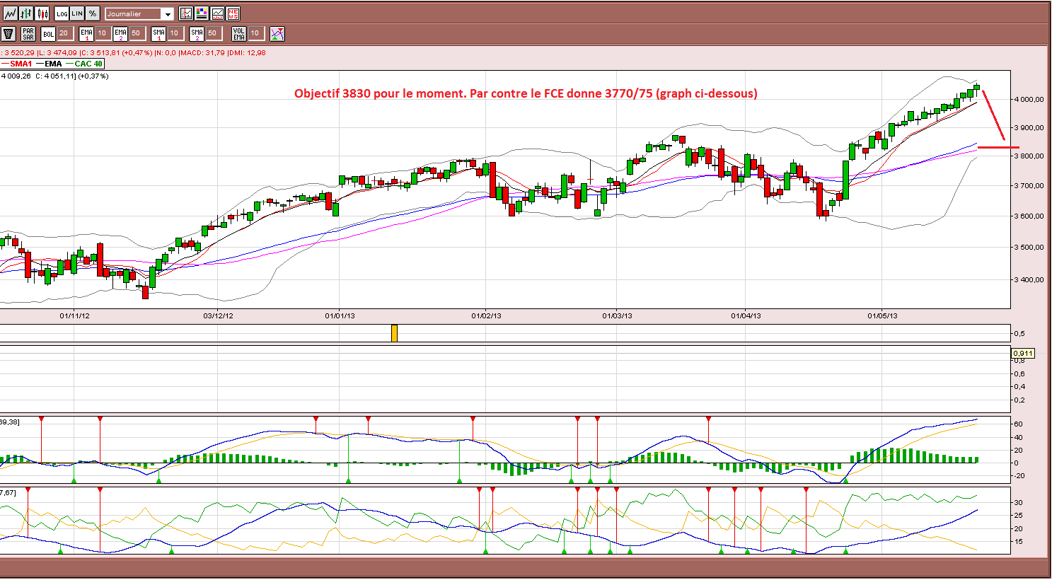This screenshot has height=580, width=1052.
Task: Click the SMA 2 indicator button
Action: (x=197, y=34)
